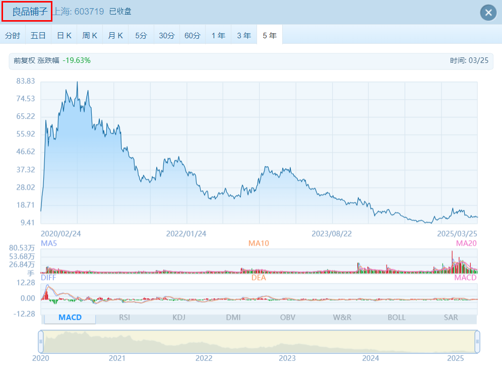The width and height of the screenshot is (502, 375).
Task: Show the 3年 three-year chart
Action: 244,35
